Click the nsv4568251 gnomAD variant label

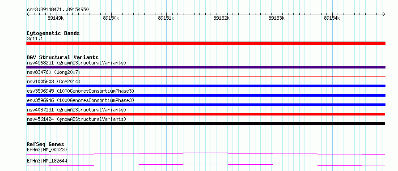point(76,63)
